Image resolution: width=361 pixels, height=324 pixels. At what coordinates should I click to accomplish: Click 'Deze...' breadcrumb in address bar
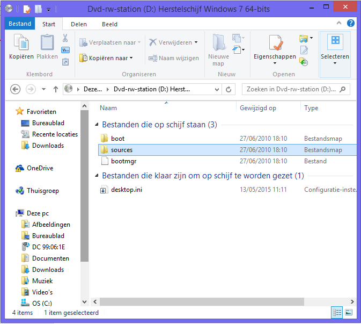pyautogui.click(x=93, y=89)
